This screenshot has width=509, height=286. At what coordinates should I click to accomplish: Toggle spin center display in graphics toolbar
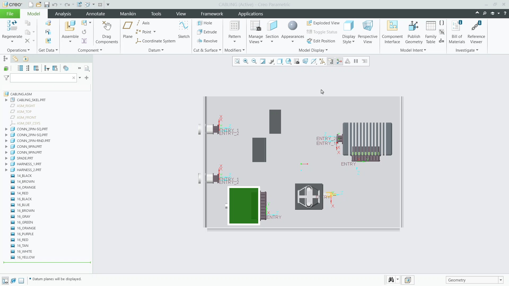pyautogui.click(x=339, y=61)
